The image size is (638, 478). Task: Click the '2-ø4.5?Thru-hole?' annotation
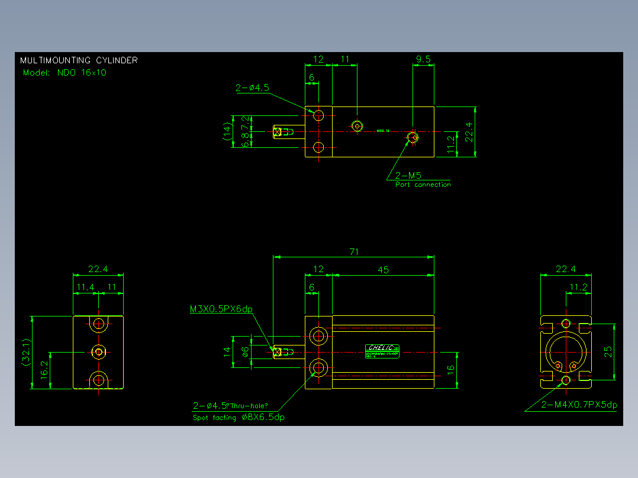(x=230, y=406)
